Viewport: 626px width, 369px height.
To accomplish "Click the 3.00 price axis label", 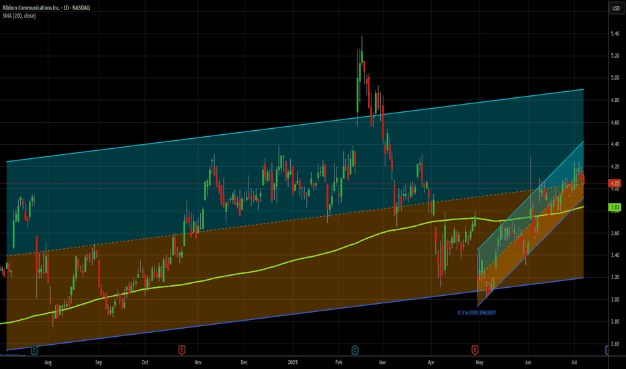I will coord(615,300).
